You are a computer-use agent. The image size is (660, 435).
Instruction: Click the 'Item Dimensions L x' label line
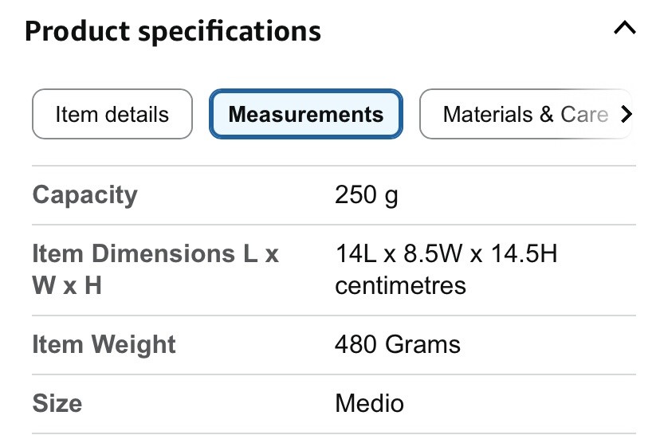coord(155,254)
